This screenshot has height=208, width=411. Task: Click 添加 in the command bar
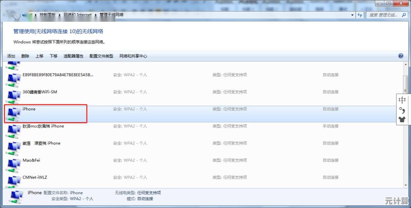coord(11,56)
